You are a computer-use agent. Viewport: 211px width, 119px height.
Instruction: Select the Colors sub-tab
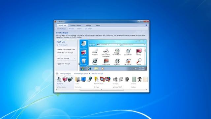[79, 29]
